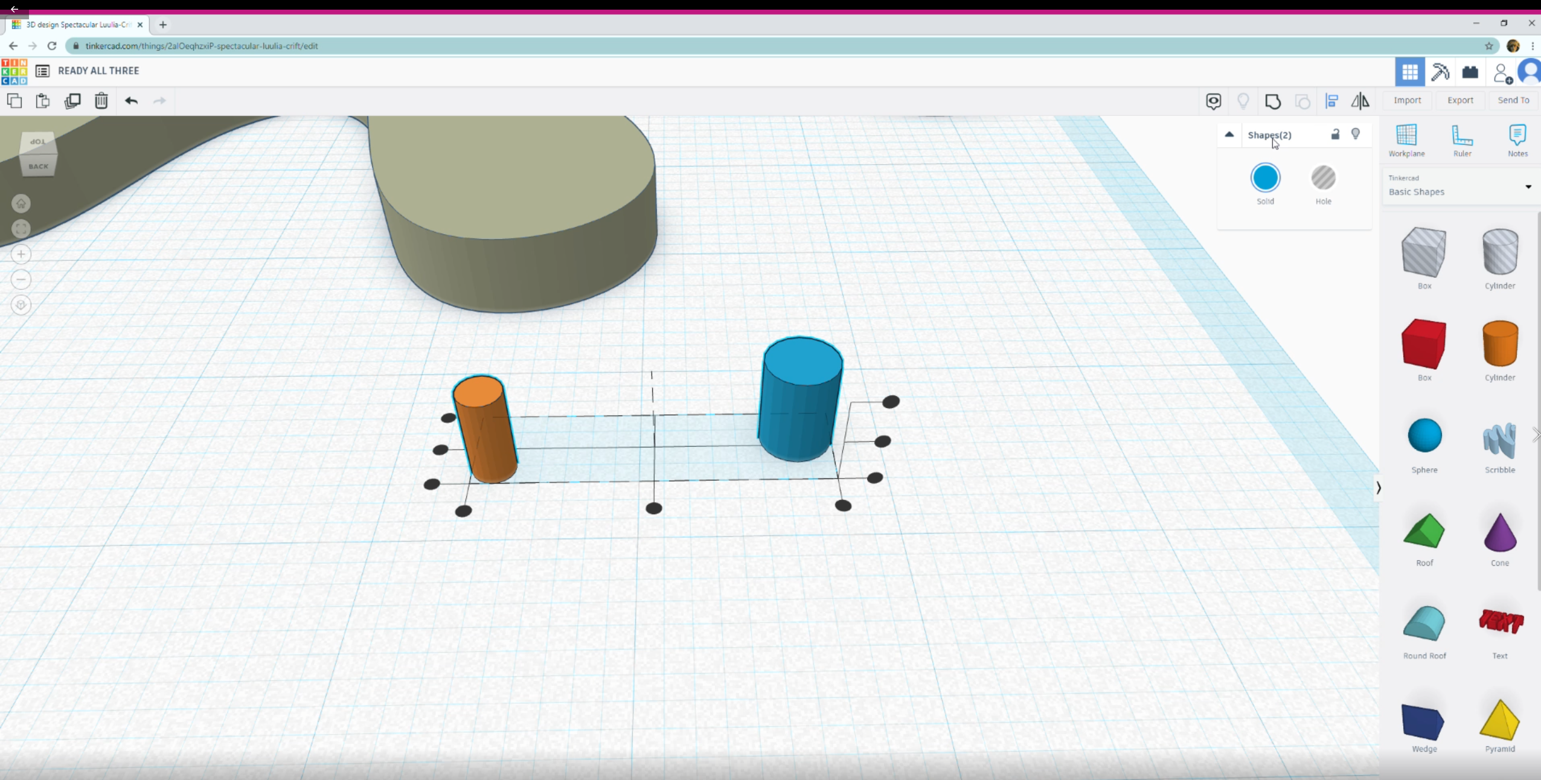Click Home view icon
The width and height of the screenshot is (1541, 780).
click(x=21, y=203)
